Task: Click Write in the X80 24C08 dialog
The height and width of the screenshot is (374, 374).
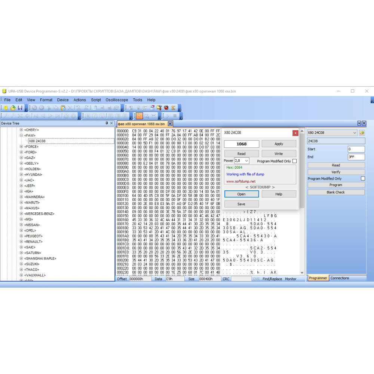Action: pyautogui.click(x=279, y=154)
